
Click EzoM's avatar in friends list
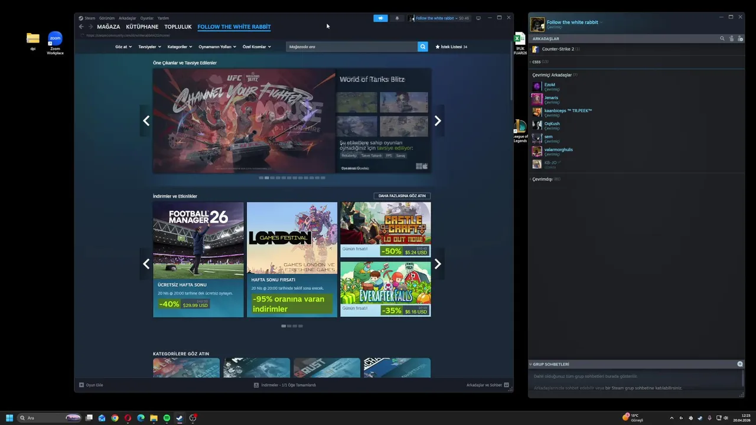[x=536, y=86]
